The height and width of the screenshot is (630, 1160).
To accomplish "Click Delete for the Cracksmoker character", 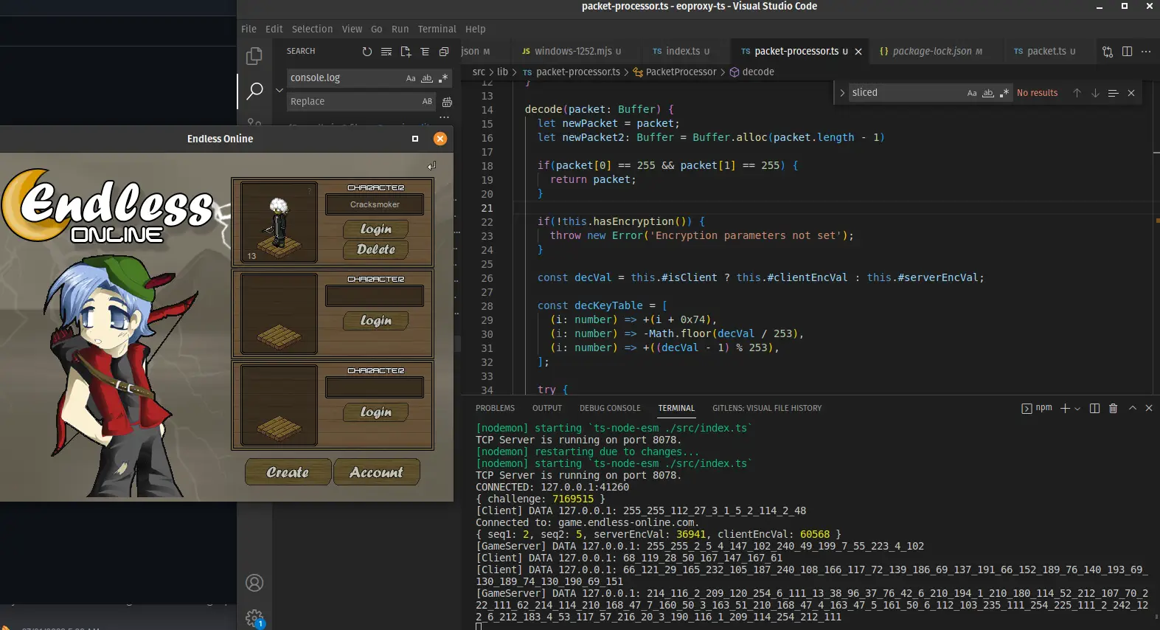I will [x=375, y=250].
